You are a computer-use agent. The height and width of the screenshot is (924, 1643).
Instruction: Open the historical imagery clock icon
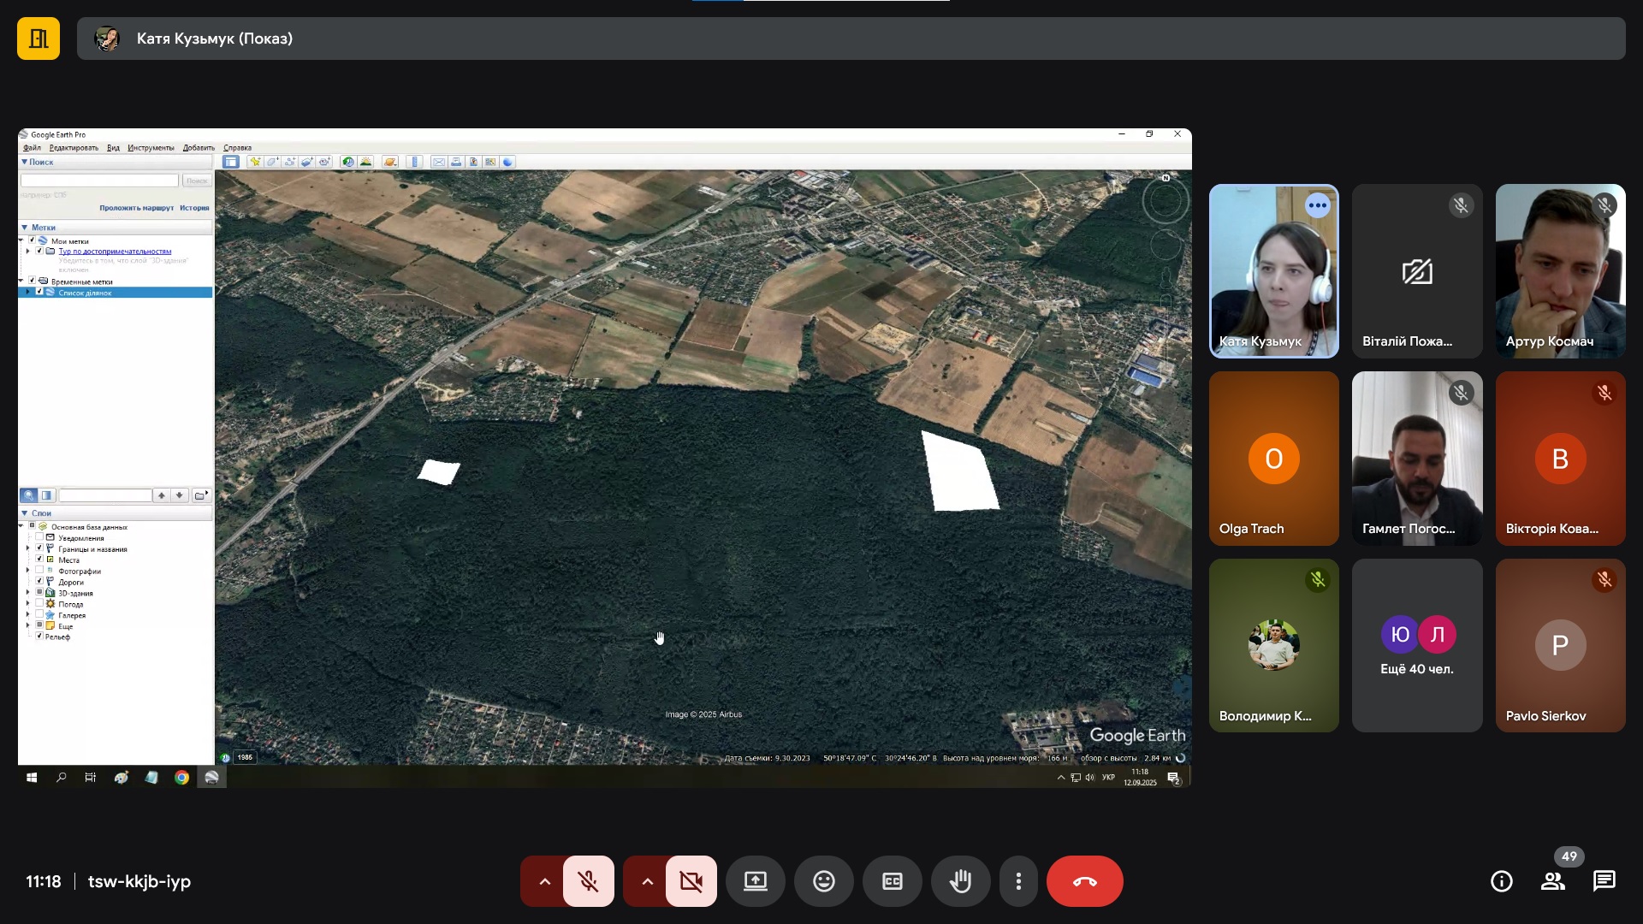coord(347,162)
